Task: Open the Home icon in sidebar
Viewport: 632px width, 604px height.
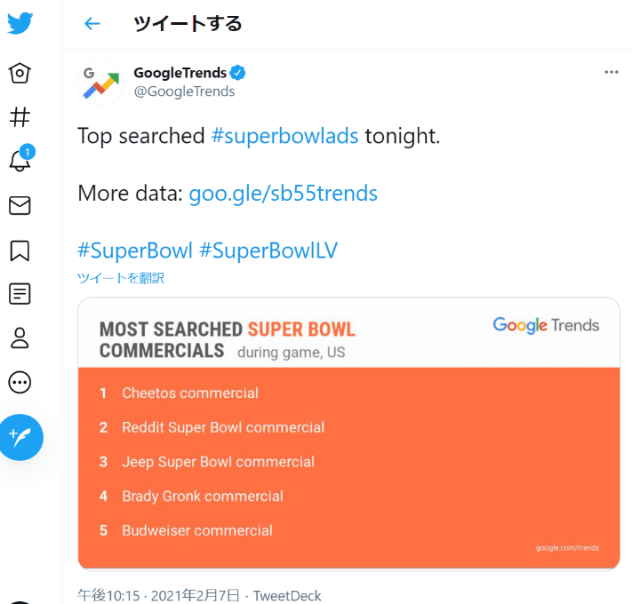Action: (x=20, y=74)
